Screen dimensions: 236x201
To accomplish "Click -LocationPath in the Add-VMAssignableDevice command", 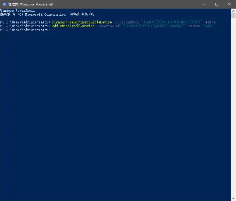I will click(x=109, y=26).
